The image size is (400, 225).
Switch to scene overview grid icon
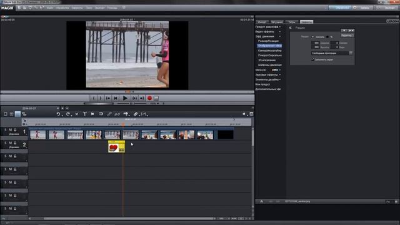pos(11,114)
